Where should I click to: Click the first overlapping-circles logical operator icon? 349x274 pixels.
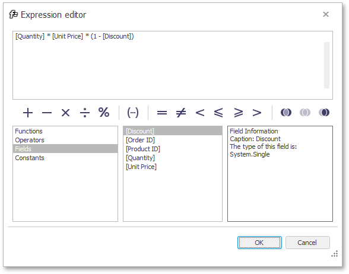click(286, 112)
